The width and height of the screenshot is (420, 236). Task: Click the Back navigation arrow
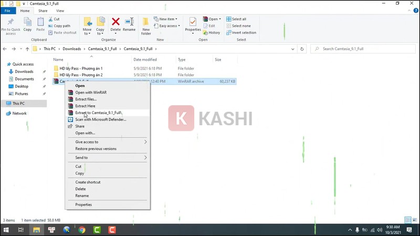click(5, 49)
